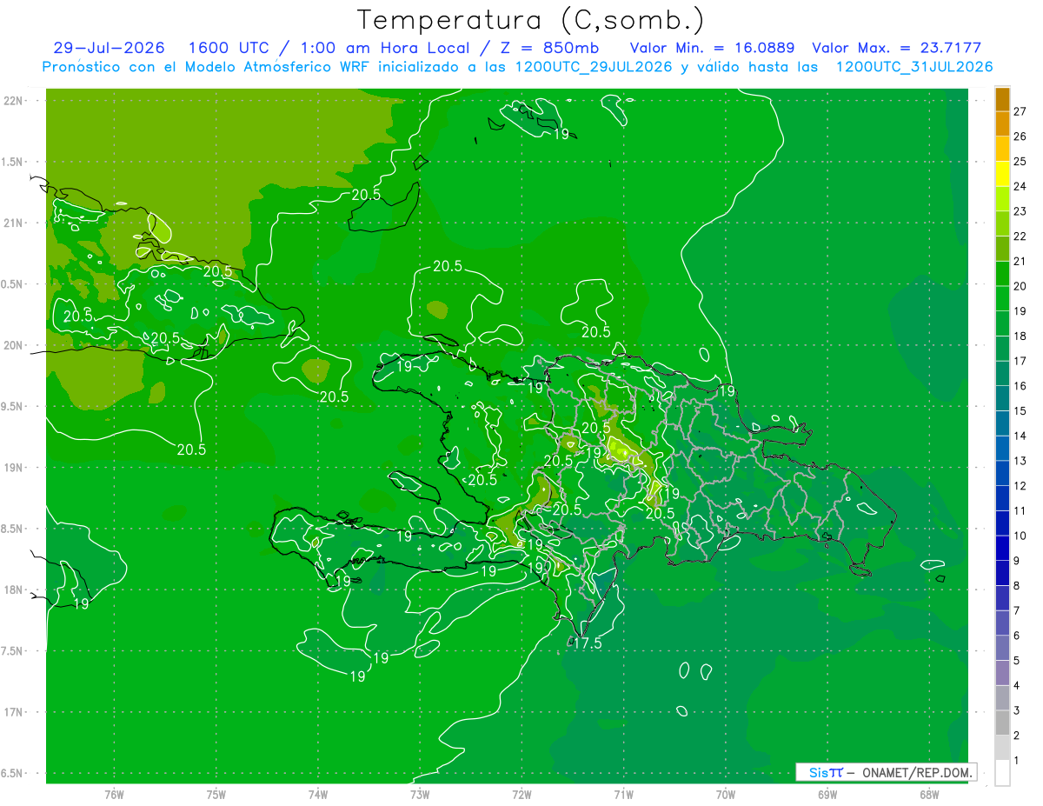Click the 'ONAMET/REP.DOM.' credit label
Screen dimensions: 1043x806
[915, 772]
